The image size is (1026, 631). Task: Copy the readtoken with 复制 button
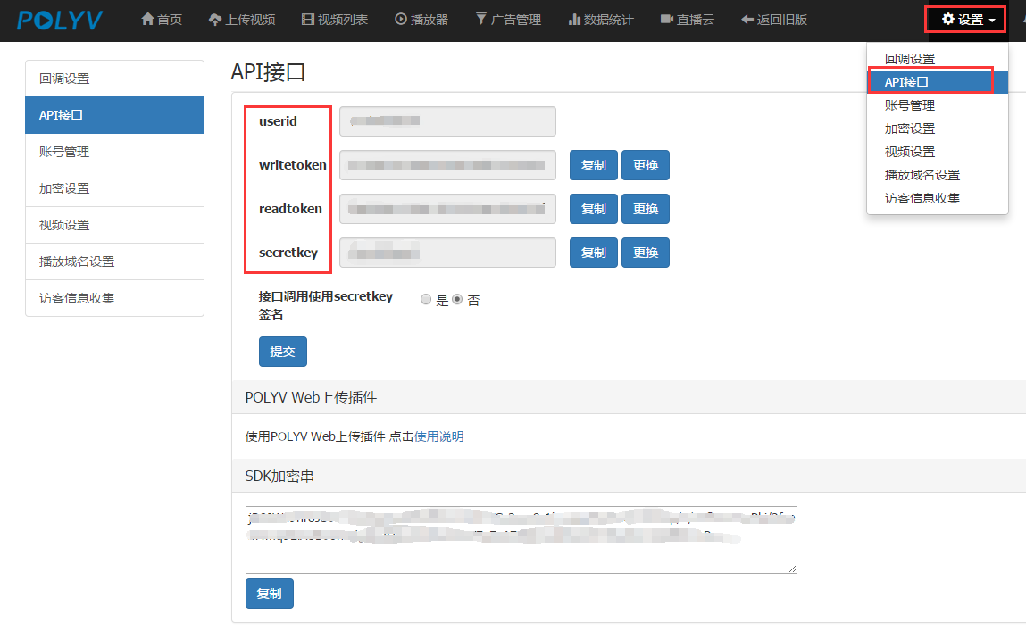[x=594, y=209]
